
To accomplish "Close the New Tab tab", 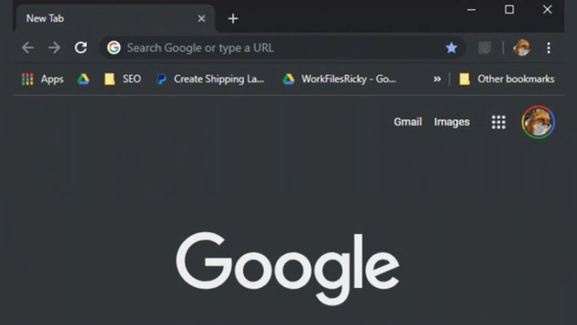I will (202, 18).
